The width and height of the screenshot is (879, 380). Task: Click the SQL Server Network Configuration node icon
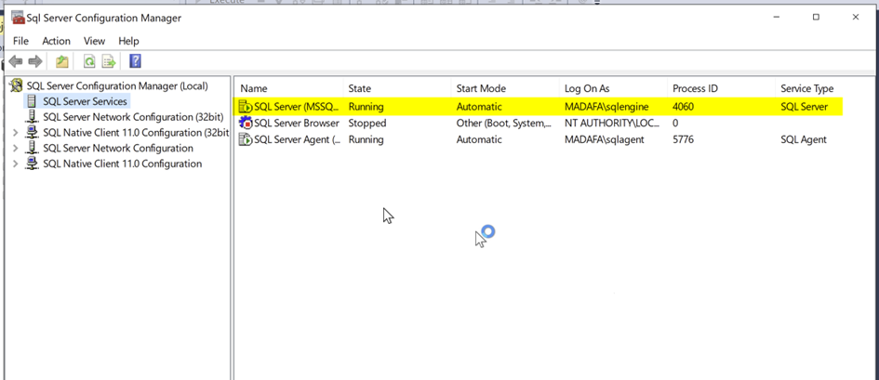[33, 149]
